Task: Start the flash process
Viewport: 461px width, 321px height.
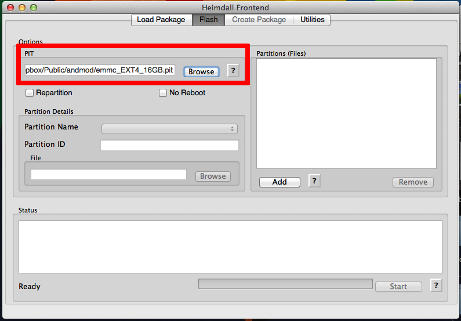Action: click(398, 287)
